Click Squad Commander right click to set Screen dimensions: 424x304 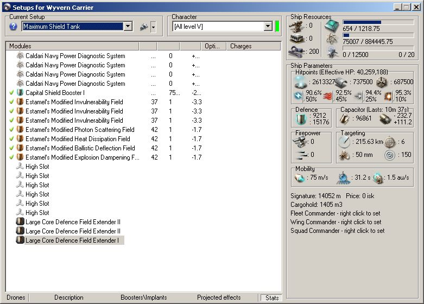(338, 231)
